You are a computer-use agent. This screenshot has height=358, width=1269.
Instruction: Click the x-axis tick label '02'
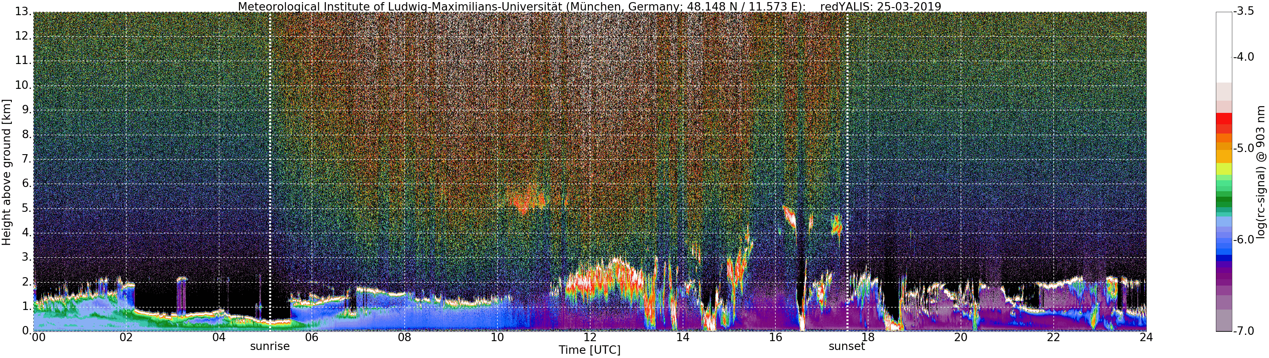(126, 337)
